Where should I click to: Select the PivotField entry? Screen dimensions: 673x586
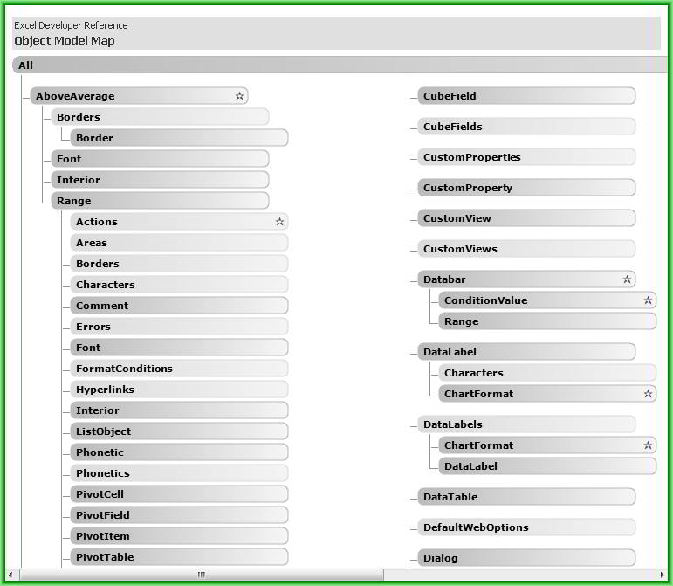coord(179,515)
